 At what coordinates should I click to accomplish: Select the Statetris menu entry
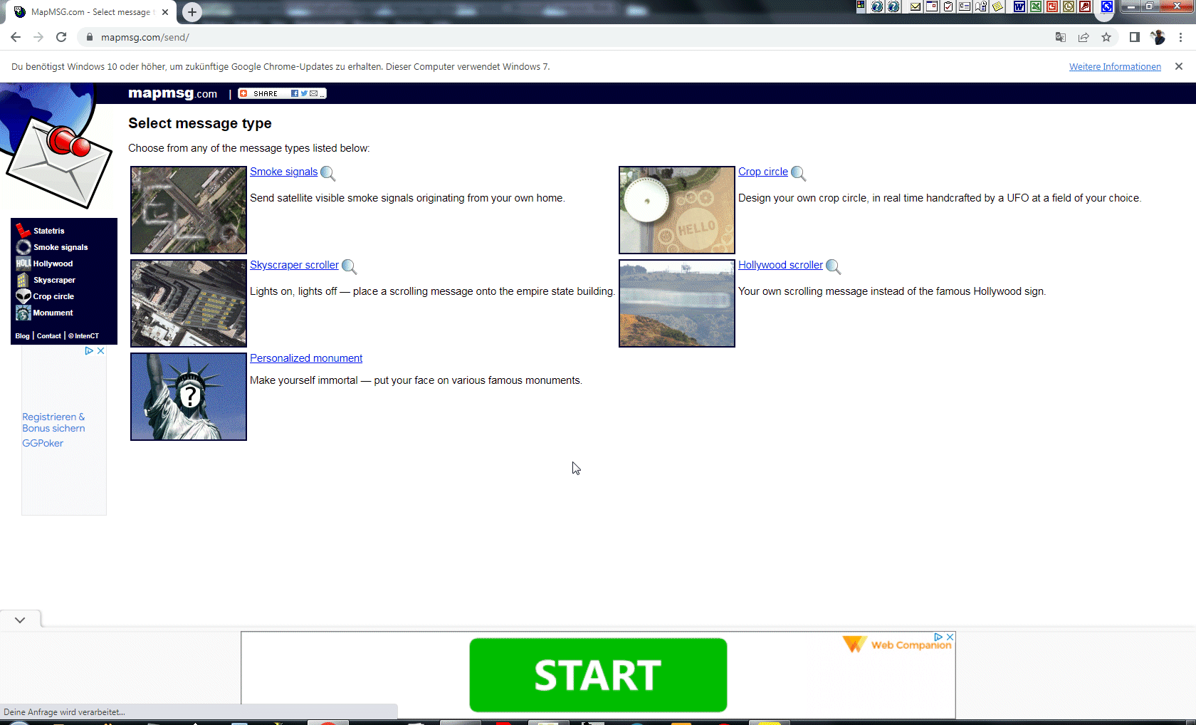(x=49, y=231)
